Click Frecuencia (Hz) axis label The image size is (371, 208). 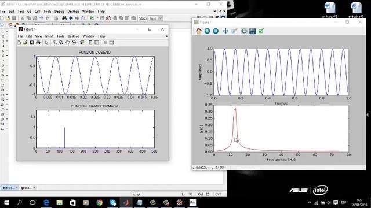point(281,159)
